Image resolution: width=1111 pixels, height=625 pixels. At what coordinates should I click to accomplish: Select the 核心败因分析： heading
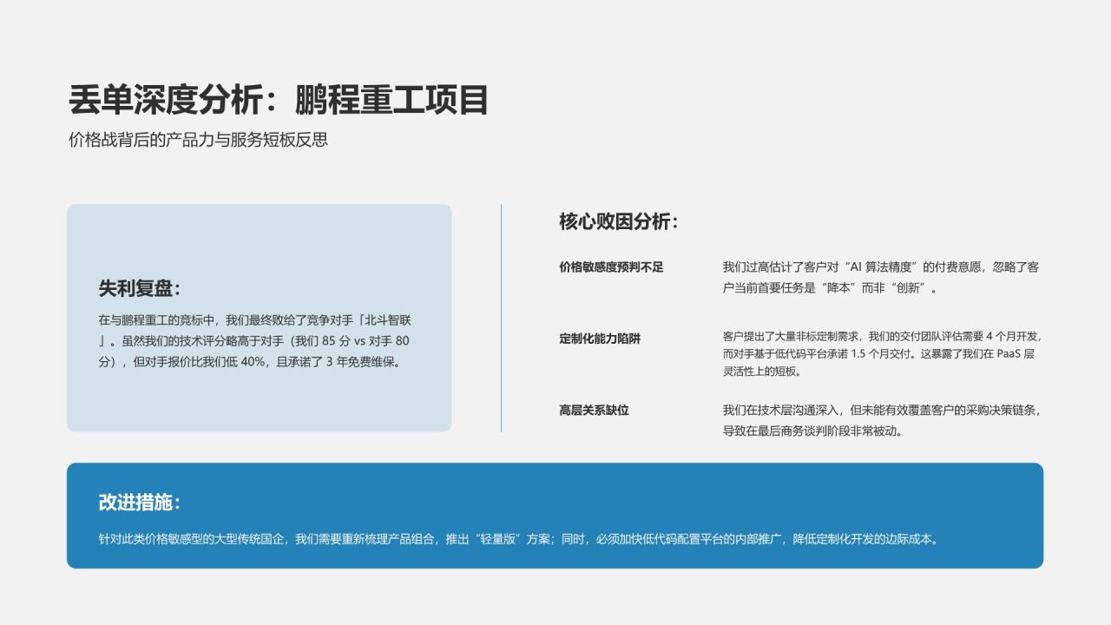618,222
